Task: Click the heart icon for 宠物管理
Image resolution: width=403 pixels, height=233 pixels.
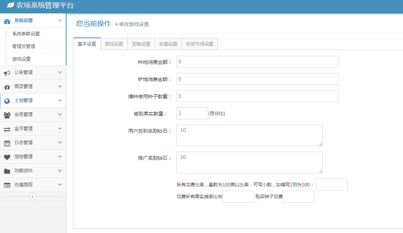Action: [x=7, y=157]
